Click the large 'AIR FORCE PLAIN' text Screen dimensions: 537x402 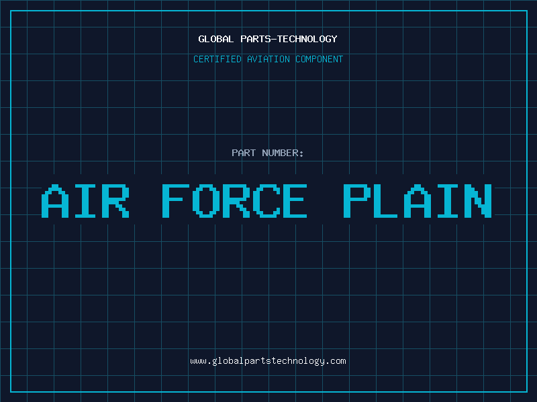point(266,201)
